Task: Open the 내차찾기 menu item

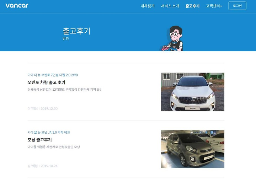Action: pos(148,6)
